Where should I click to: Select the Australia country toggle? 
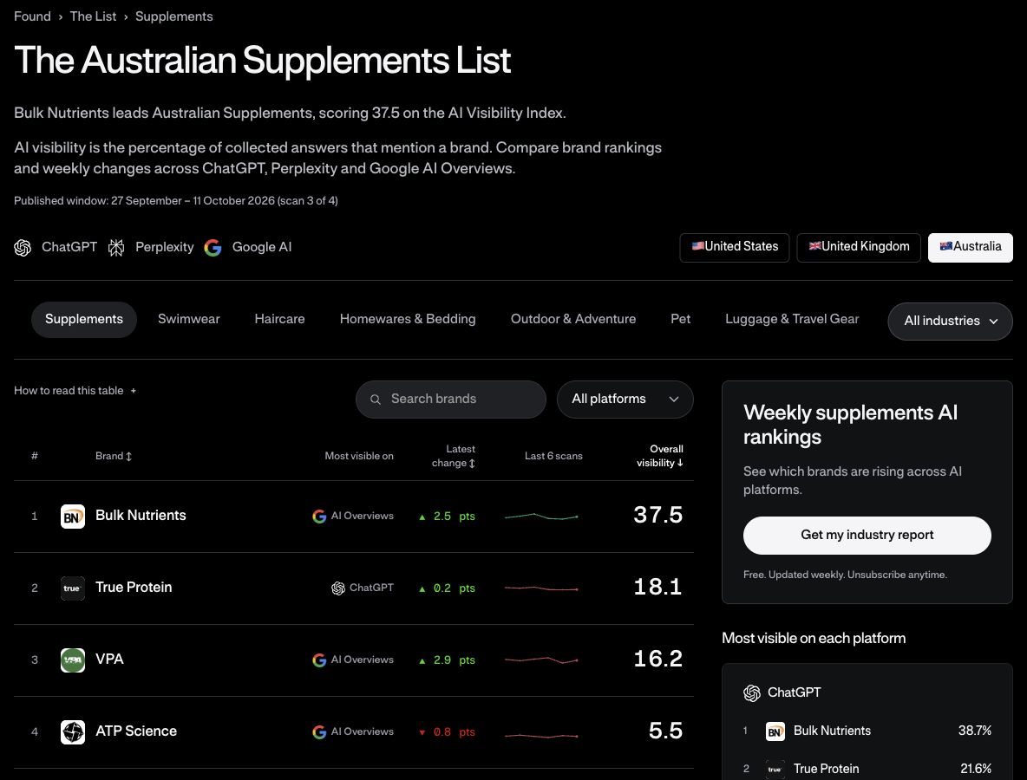click(970, 247)
